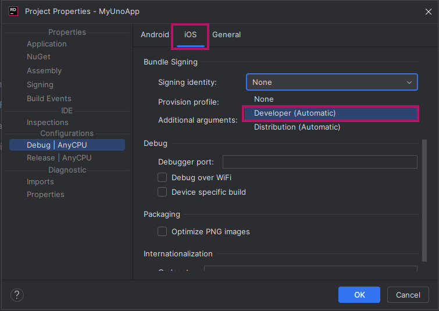
Task: Click the Bundle Signing section heading
Action: 170,62
